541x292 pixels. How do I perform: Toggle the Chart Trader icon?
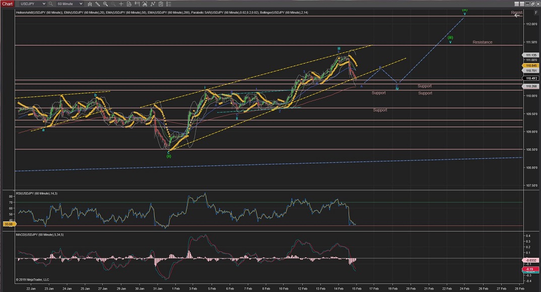tap(153, 4)
